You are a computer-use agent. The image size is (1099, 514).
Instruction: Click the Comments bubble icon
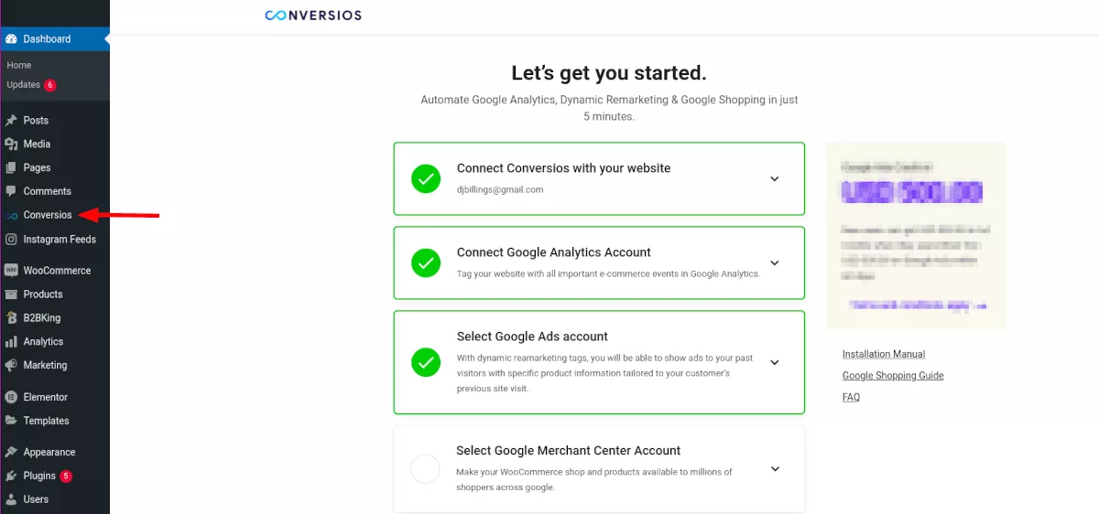(11, 191)
